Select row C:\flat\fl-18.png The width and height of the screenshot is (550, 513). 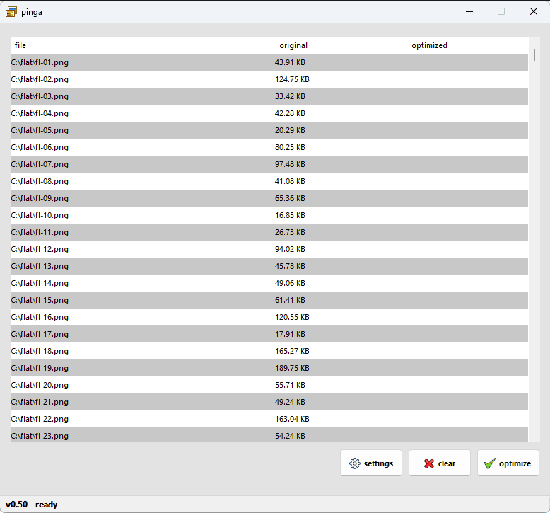[269, 351]
